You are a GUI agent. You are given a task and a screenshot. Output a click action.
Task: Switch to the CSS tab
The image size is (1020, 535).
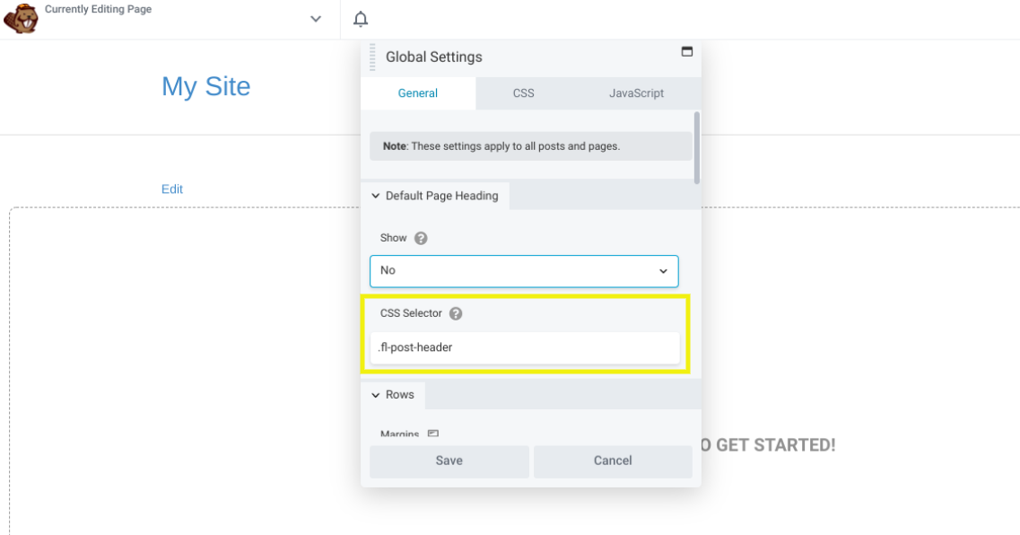tap(523, 92)
